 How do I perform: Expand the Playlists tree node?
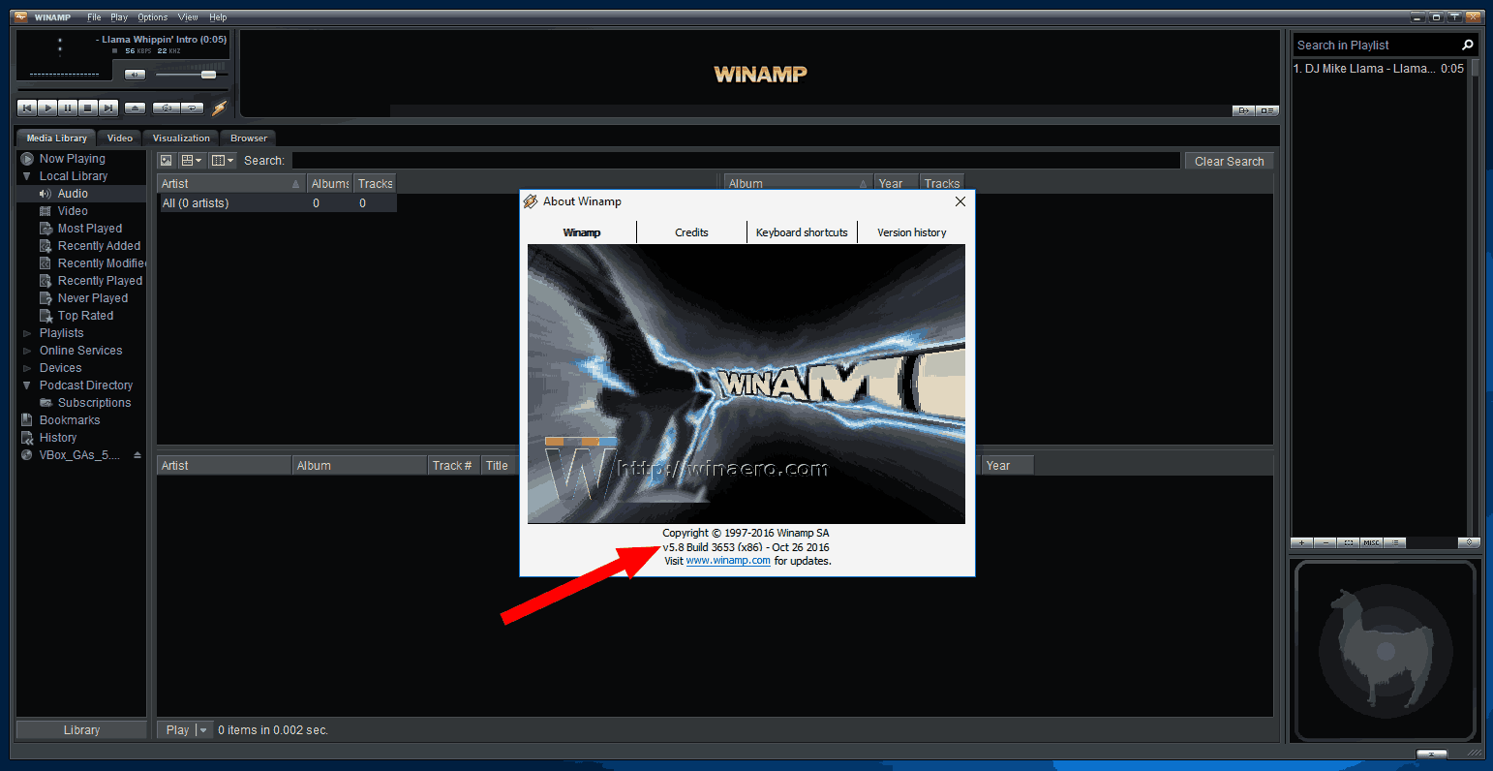(27, 333)
